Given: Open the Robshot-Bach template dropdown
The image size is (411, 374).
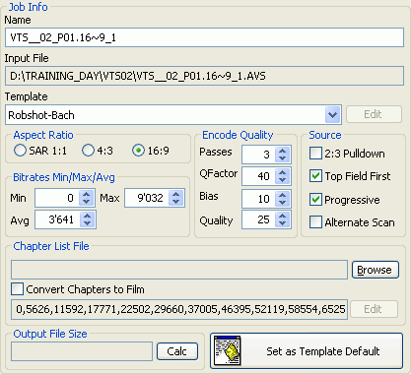Looking at the screenshot, I should [x=332, y=115].
